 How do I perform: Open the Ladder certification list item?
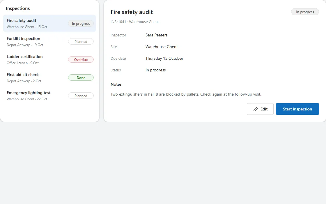point(49,59)
